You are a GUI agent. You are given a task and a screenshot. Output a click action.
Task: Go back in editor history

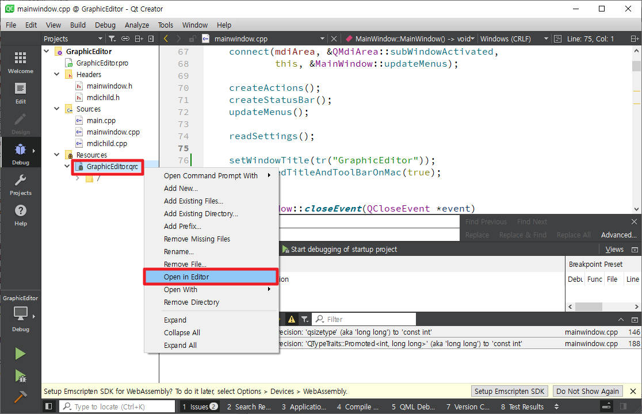pyautogui.click(x=166, y=39)
